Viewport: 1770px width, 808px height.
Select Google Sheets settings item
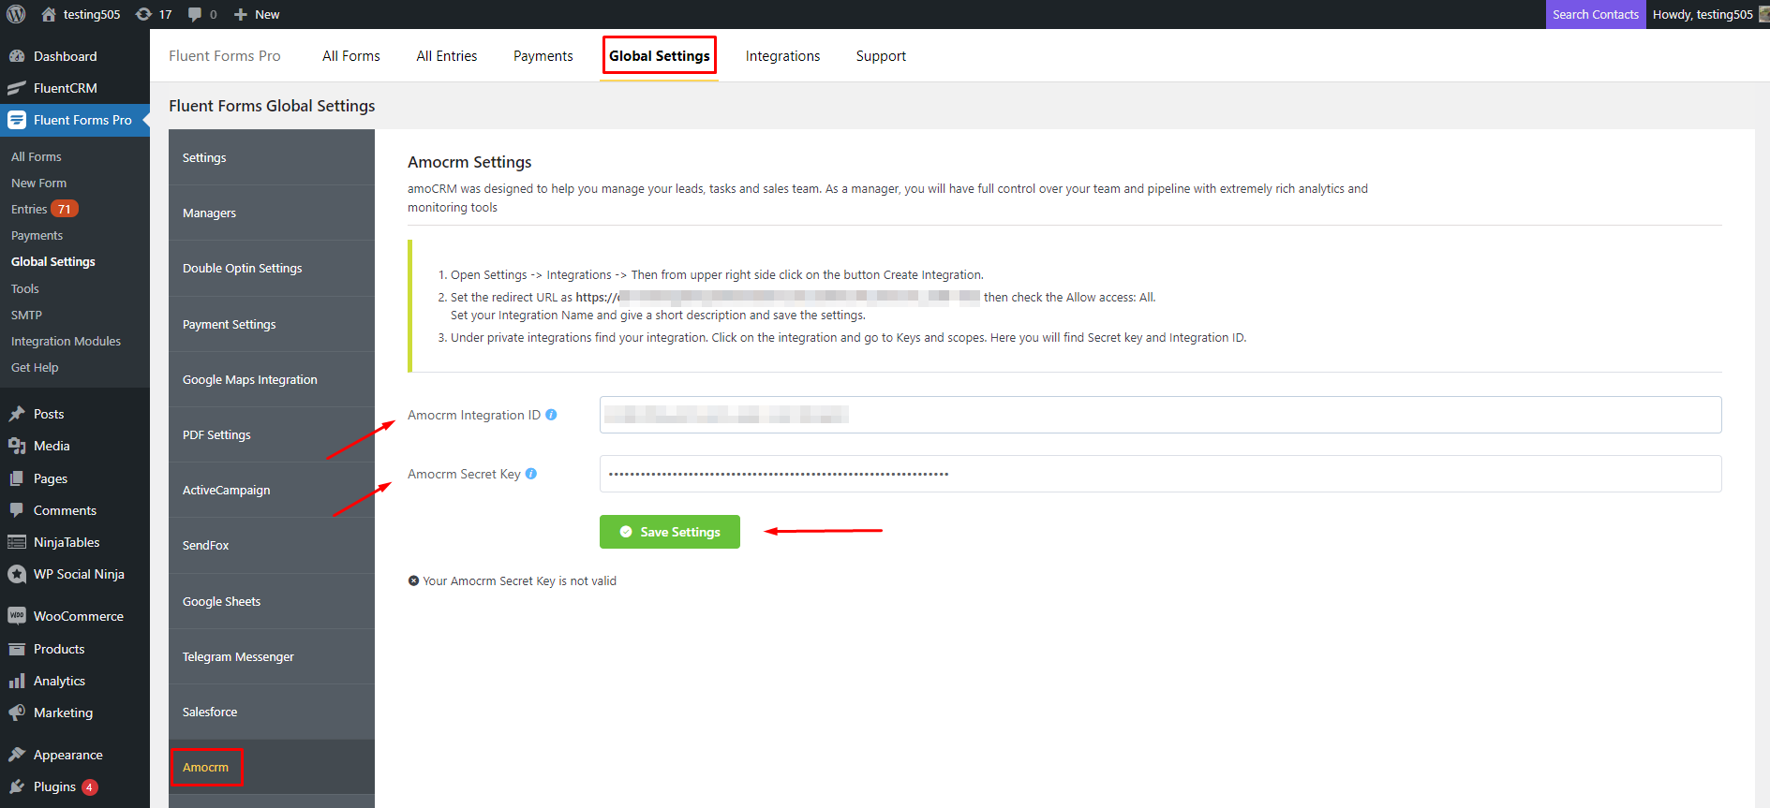pyautogui.click(x=272, y=601)
